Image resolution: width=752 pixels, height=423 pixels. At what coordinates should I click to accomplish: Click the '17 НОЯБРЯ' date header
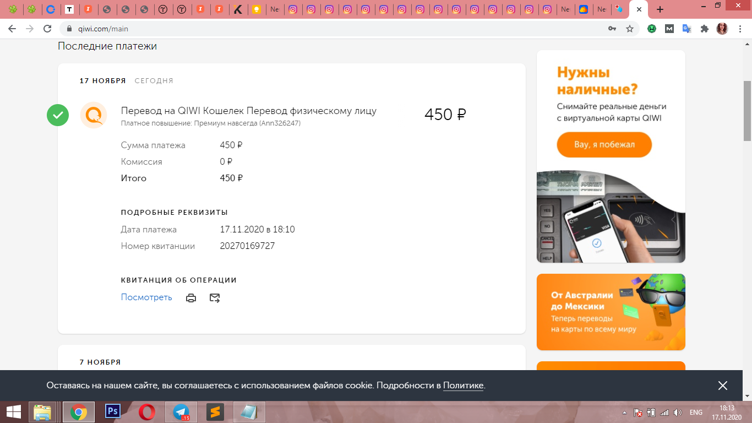(x=102, y=80)
